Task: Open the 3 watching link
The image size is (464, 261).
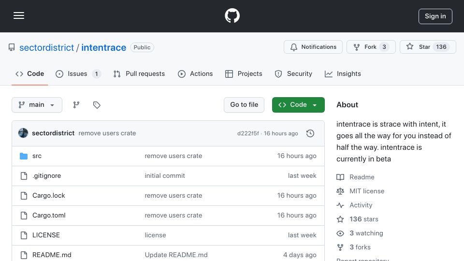Action: click(366, 233)
